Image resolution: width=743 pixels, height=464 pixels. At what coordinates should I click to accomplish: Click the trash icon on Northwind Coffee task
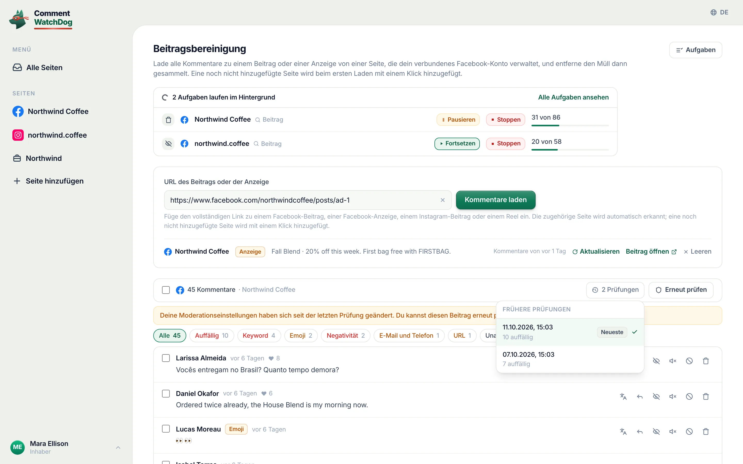point(168,120)
